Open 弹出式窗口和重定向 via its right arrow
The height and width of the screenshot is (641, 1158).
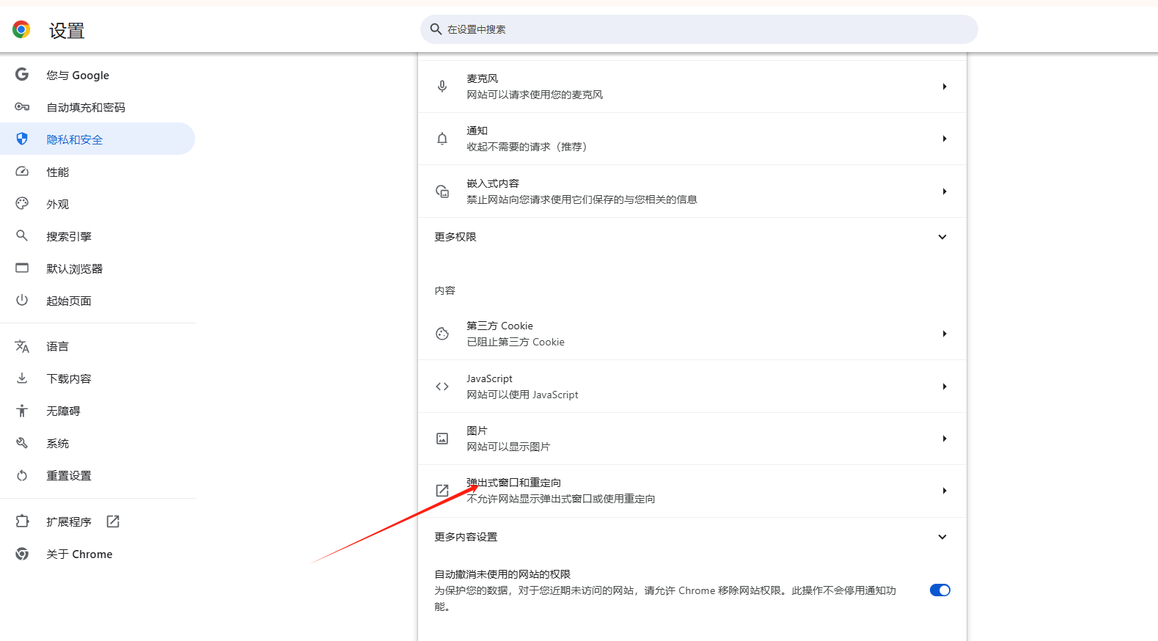945,491
